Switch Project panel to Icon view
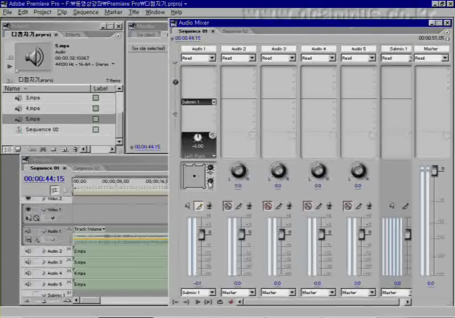Screen dimensions: 455x318 pos(18,149)
